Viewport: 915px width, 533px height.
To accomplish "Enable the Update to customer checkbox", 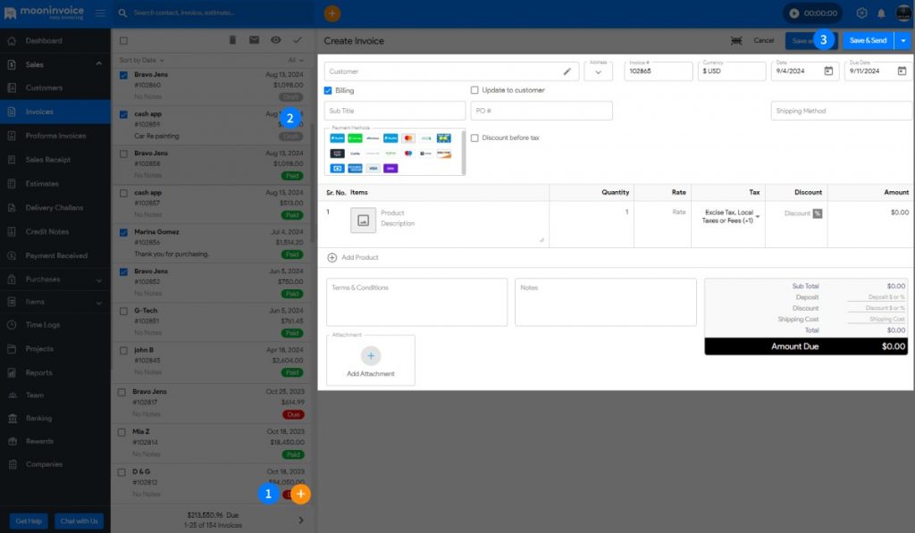I will [x=476, y=90].
